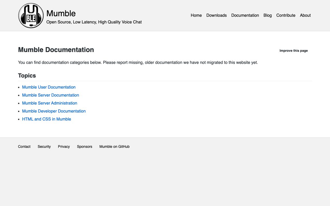Image resolution: width=330 pixels, height=206 pixels.
Task: Go to Mumble Server Administration
Action: [49, 103]
